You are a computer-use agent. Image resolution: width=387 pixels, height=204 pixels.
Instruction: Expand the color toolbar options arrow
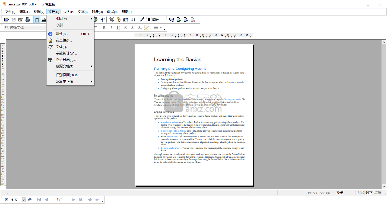[x=163, y=21]
